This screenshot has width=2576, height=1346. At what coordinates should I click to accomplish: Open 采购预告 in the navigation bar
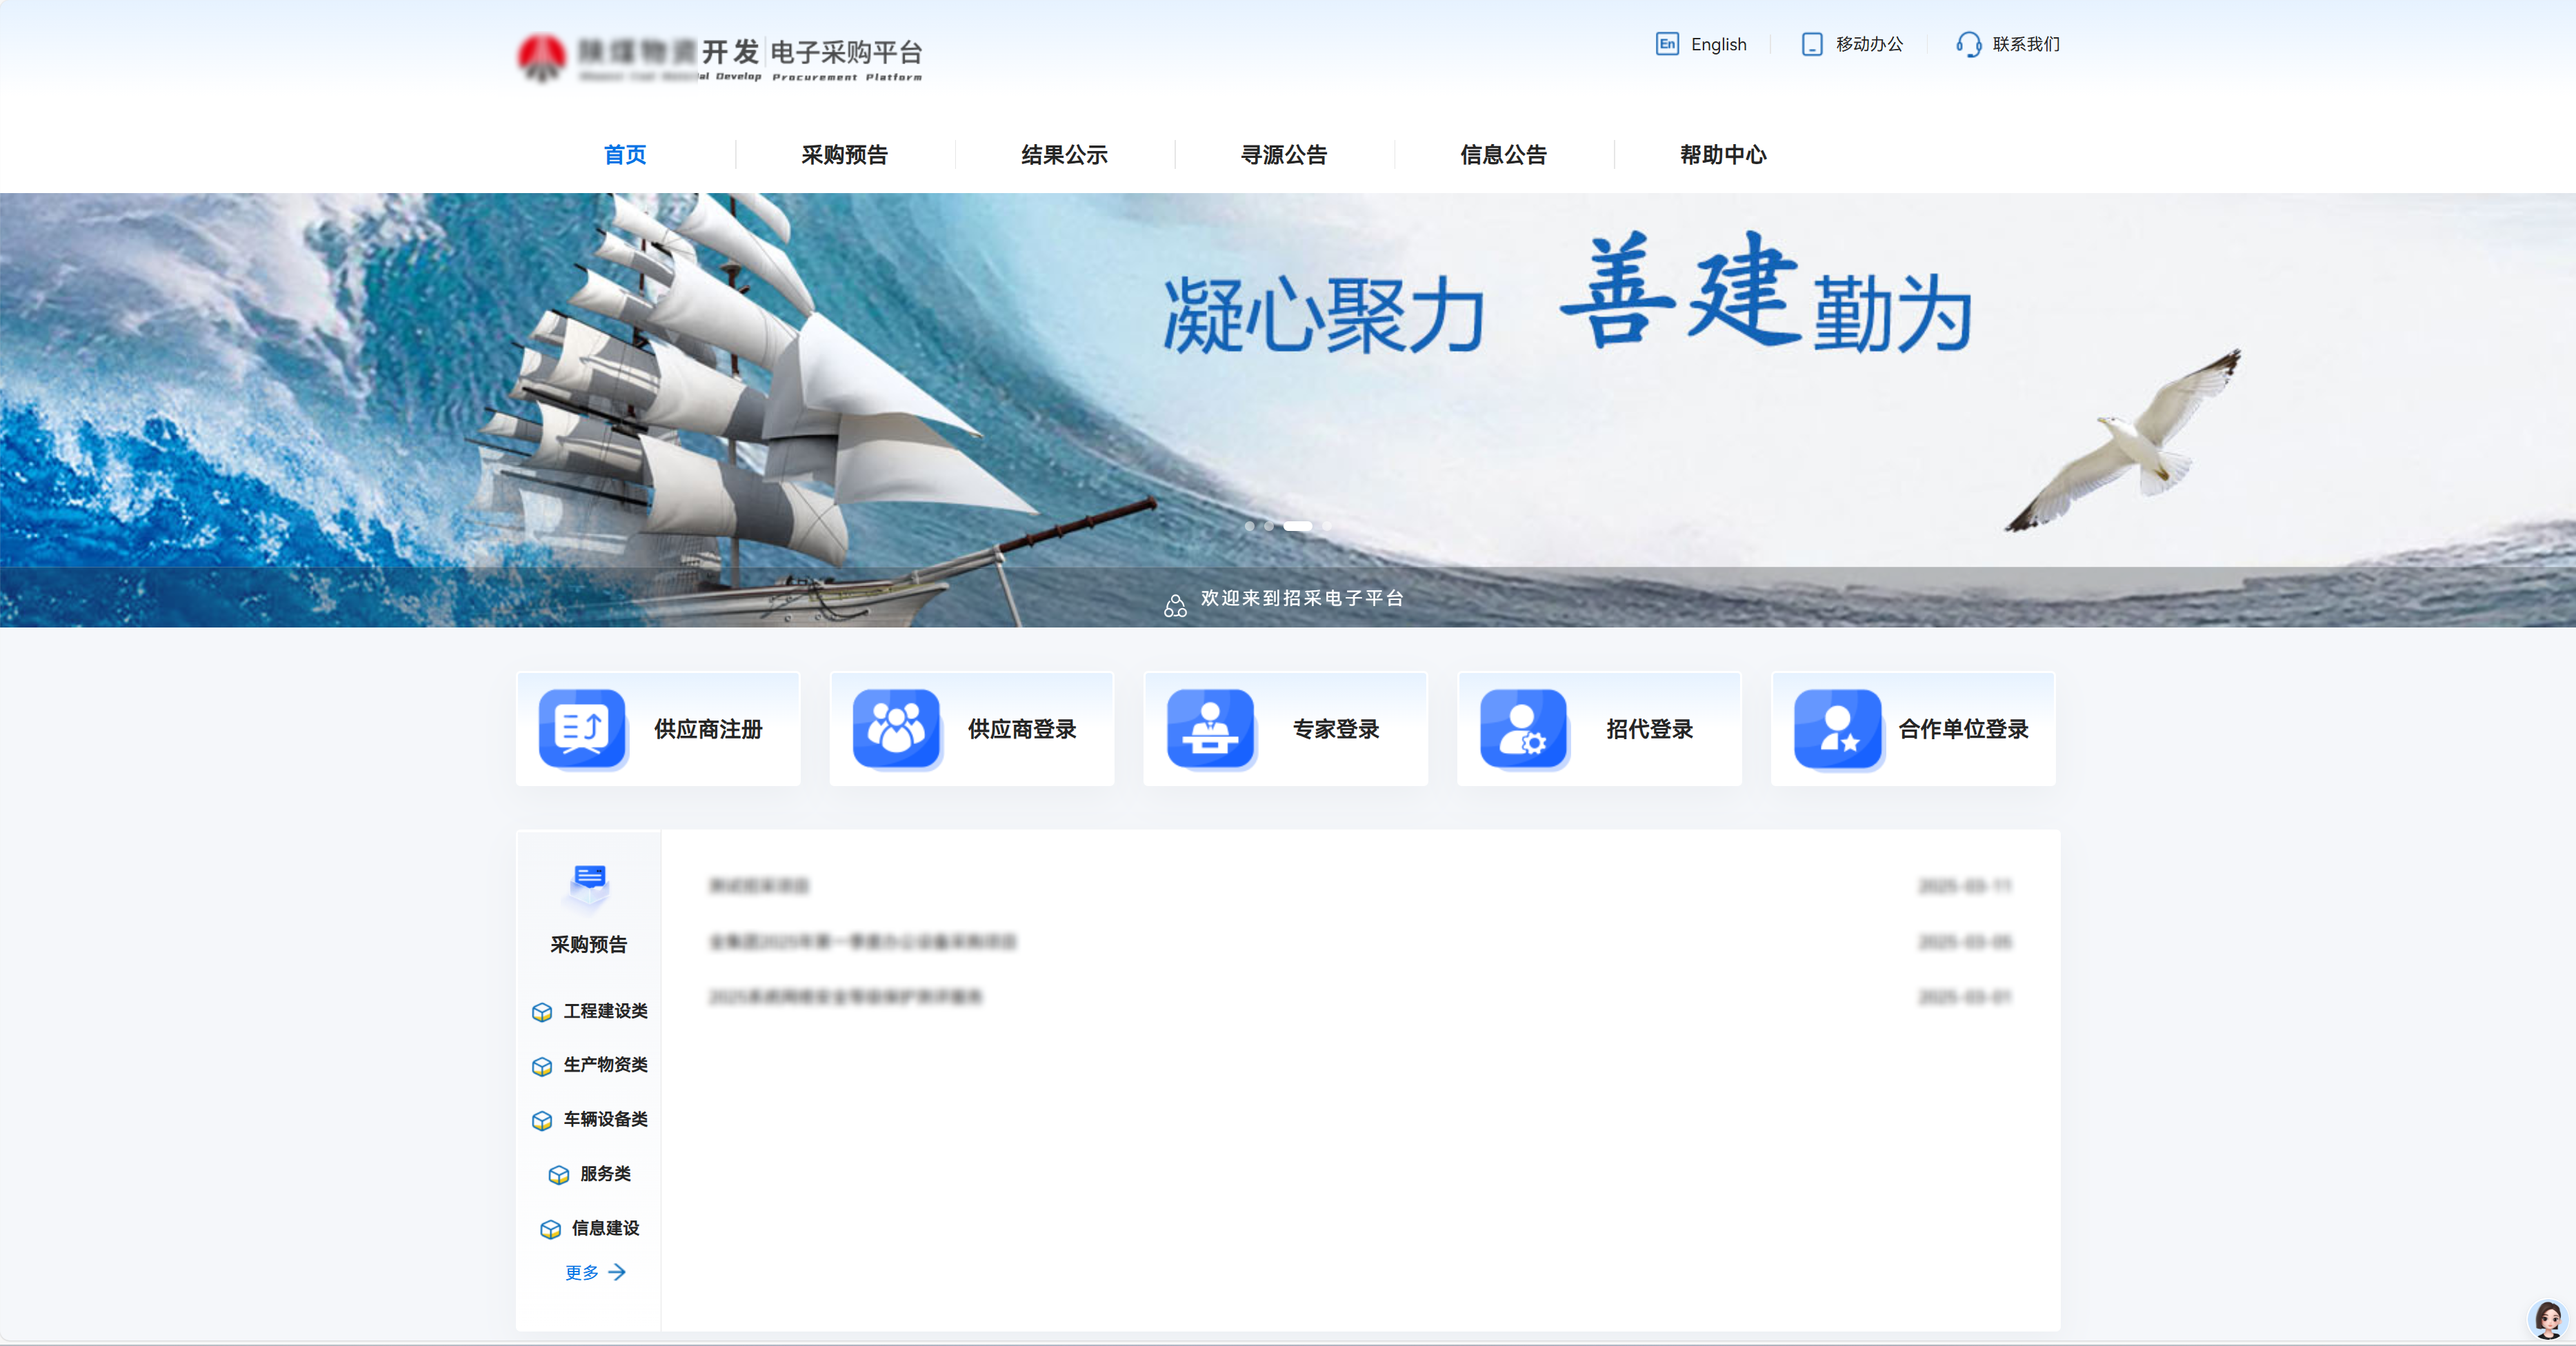pos(844,155)
